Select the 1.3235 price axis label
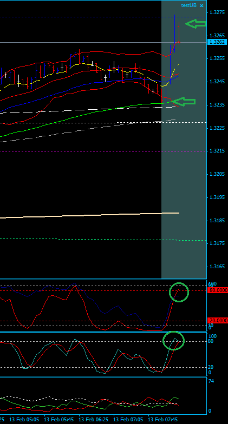The height and width of the screenshot is (424, 228). pyautogui.click(x=217, y=105)
